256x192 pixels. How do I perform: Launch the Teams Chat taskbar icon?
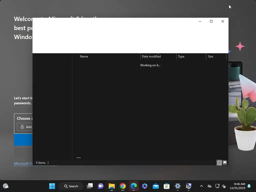100,186
